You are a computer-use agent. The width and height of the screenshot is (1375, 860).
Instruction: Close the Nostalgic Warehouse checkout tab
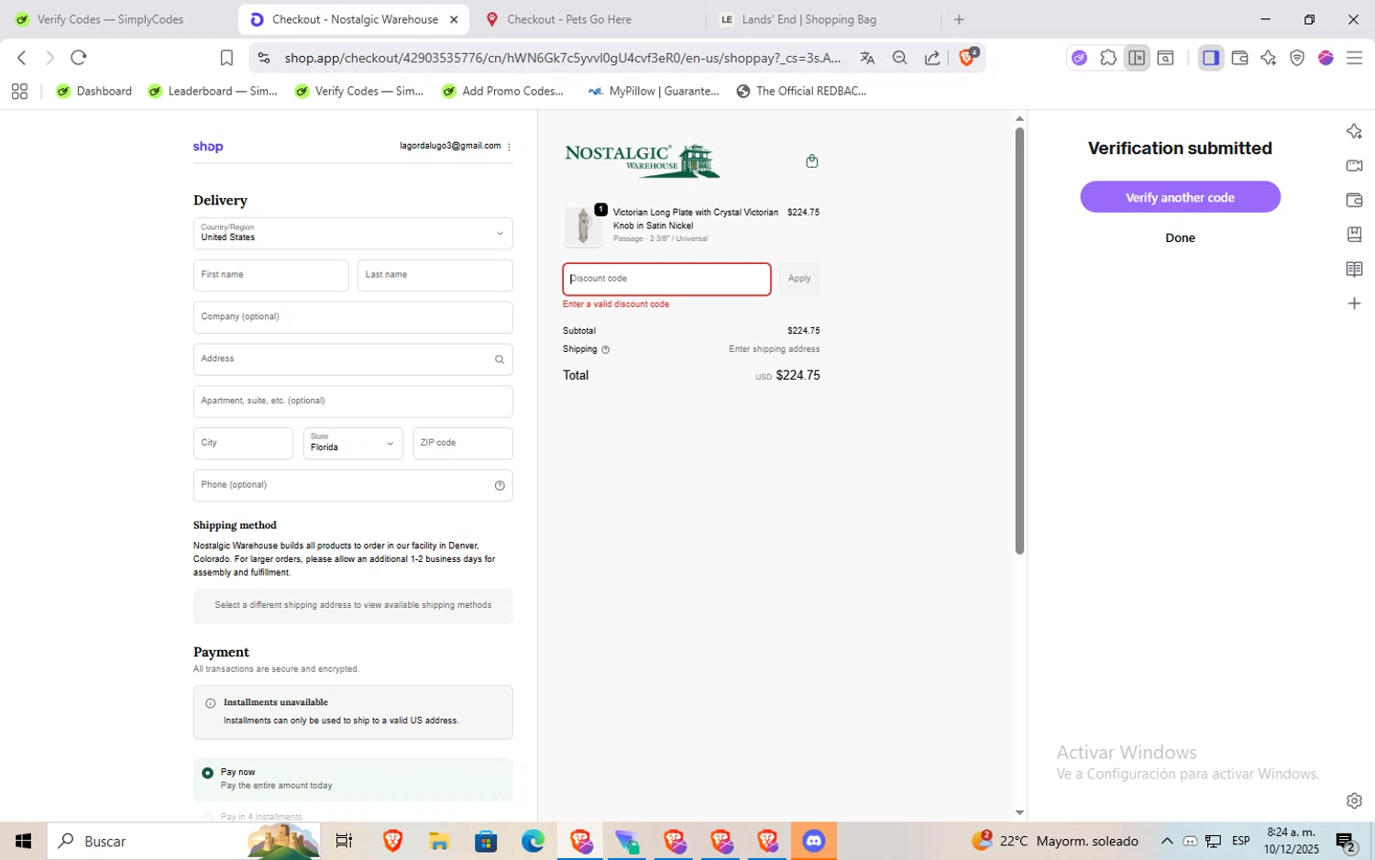point(454,19)
